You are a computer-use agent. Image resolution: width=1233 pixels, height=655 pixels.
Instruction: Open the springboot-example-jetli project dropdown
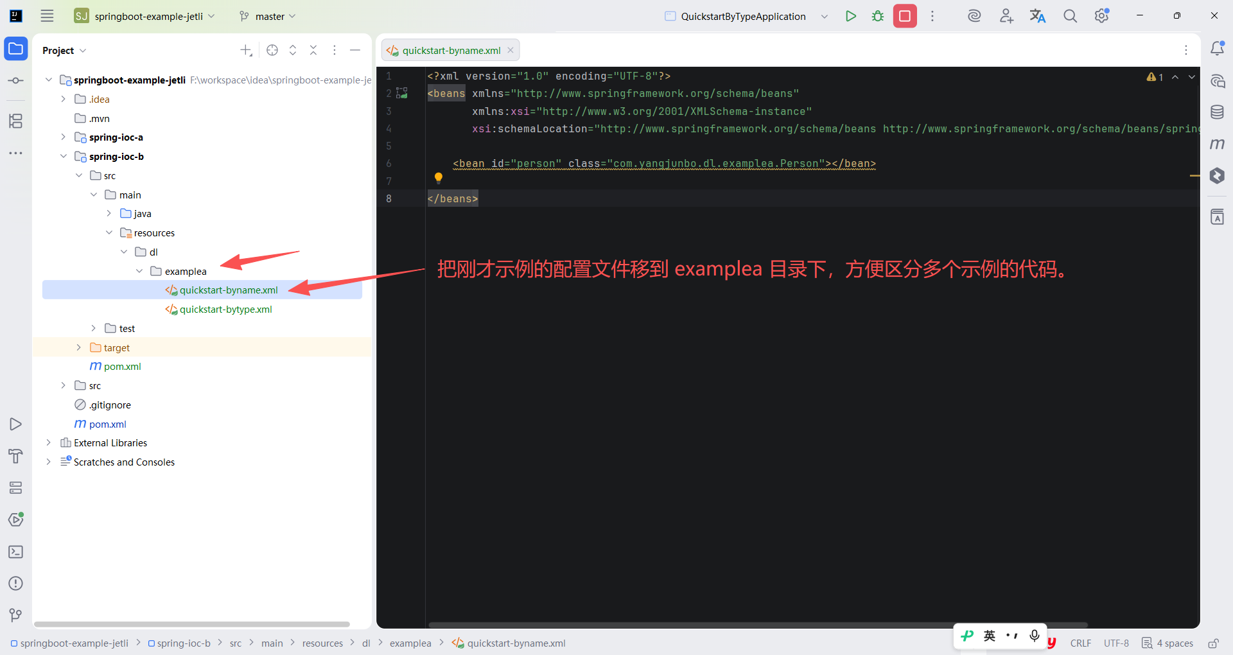pos(144,16)
